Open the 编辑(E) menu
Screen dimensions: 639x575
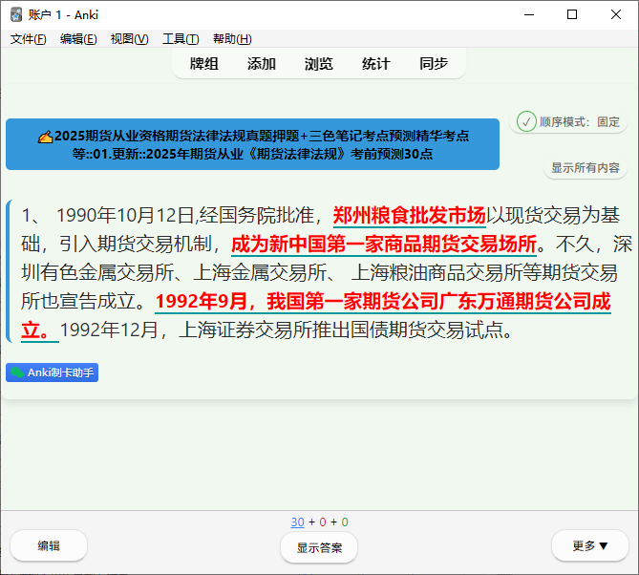[78, 39]
